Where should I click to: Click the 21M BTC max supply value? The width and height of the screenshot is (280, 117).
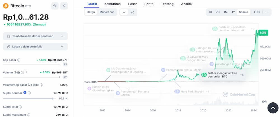tap(62, 115)
